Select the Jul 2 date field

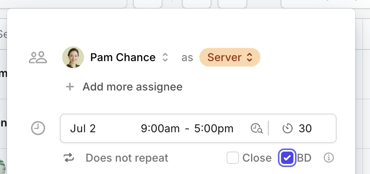point(83,128)
